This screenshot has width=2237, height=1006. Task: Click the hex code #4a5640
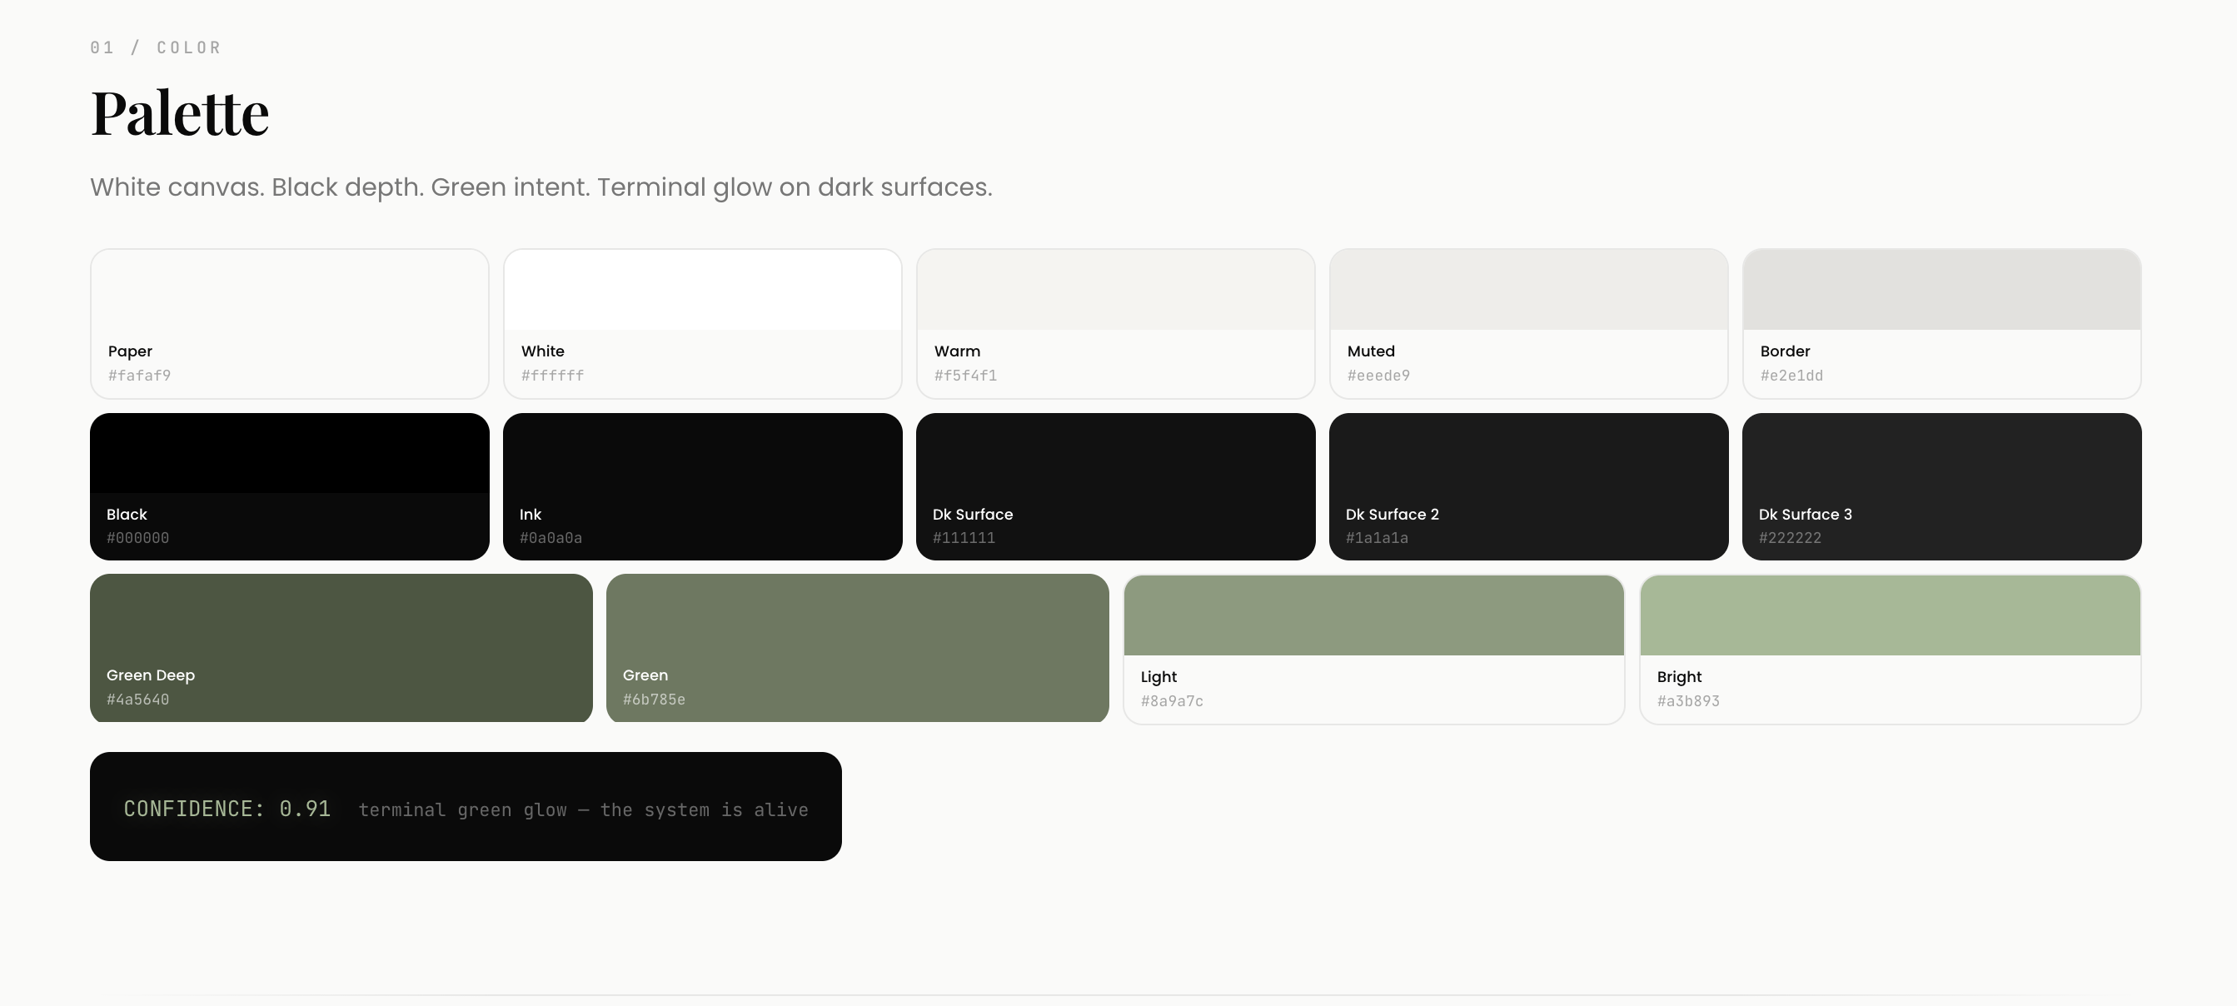click(x=138, y=700)
